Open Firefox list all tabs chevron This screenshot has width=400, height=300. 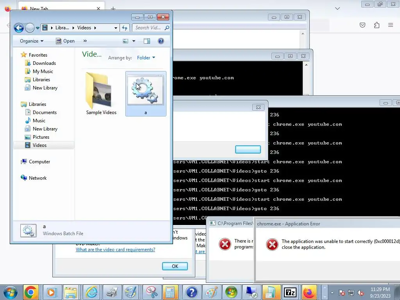(x=337, y=9)
